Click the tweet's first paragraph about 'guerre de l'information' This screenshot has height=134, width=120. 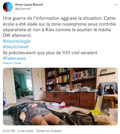(59, 27)
